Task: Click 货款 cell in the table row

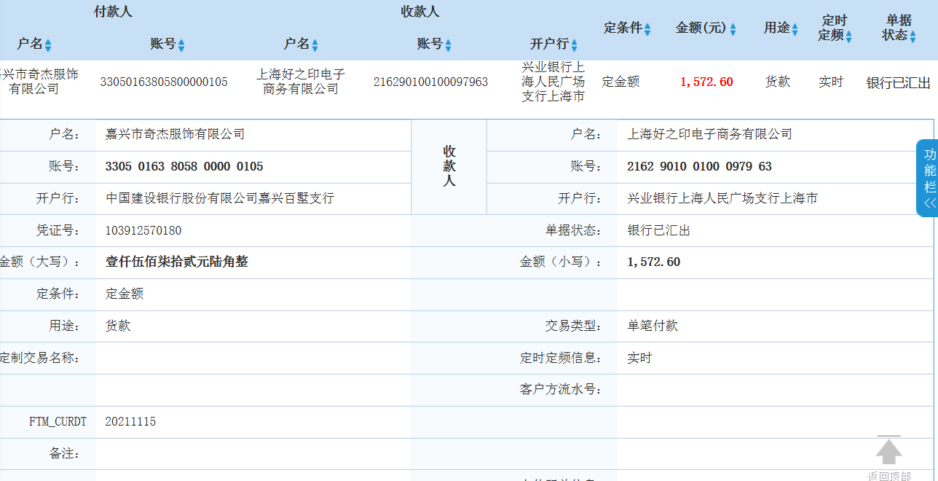Action: [x=778, y=82]
